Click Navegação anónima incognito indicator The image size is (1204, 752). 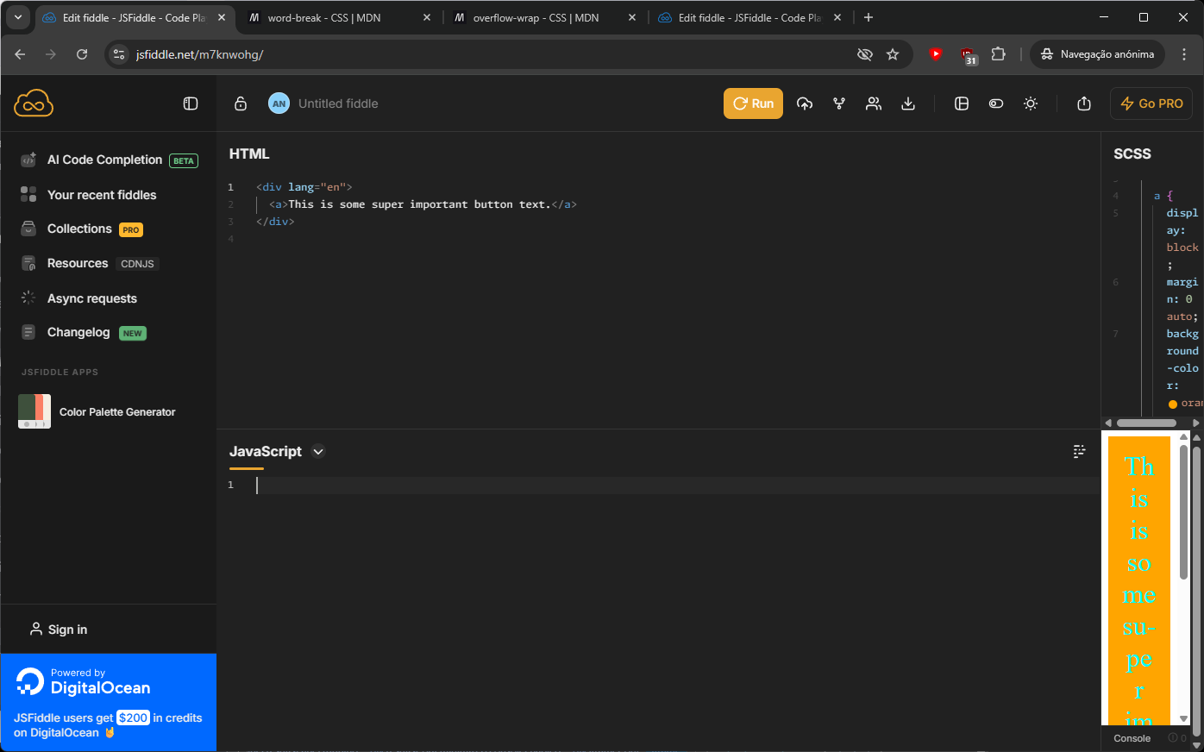pyautogui.click(x=1097, y=54)
